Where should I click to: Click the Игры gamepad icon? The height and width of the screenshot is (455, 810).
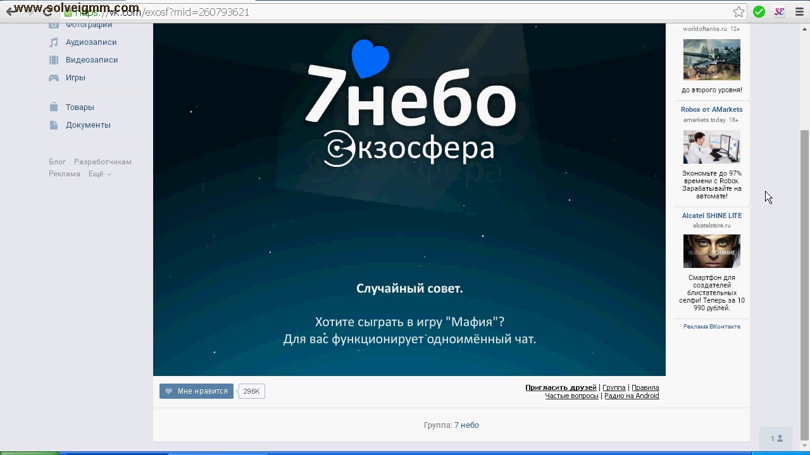pos(54,78)
